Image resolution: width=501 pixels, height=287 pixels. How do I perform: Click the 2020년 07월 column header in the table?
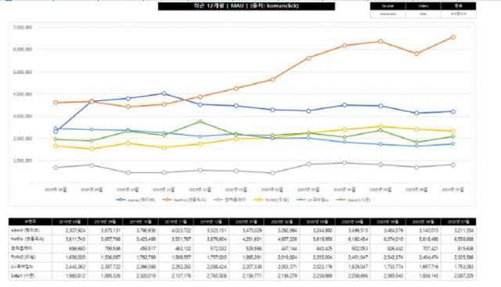click(x=458, y=221)
